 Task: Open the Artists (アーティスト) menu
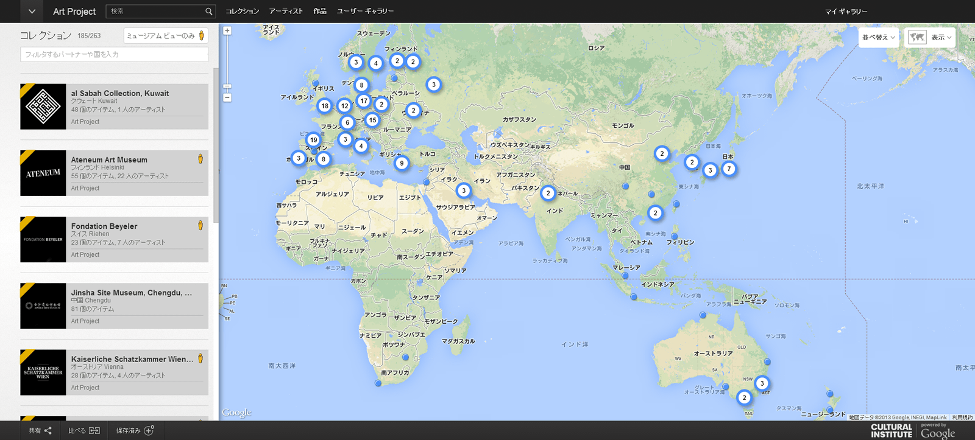[286, 12]
